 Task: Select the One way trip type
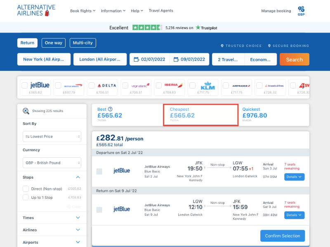pyautogui.click(x=54, y=43)
